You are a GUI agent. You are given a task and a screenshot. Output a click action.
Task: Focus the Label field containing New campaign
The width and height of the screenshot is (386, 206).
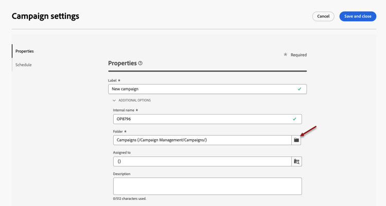click(201, 89)
